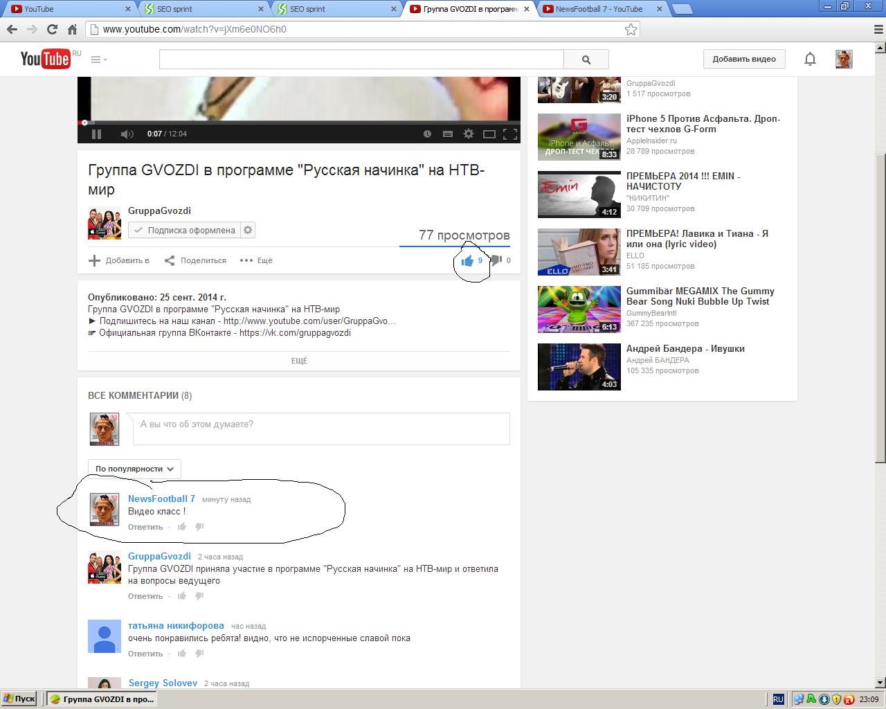
Task: Toggle subtitles in the video player
Action: tap(448, 134)
